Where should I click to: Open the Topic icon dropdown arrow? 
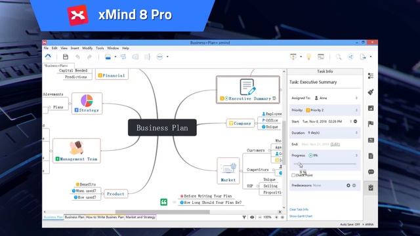click(115, 57)
